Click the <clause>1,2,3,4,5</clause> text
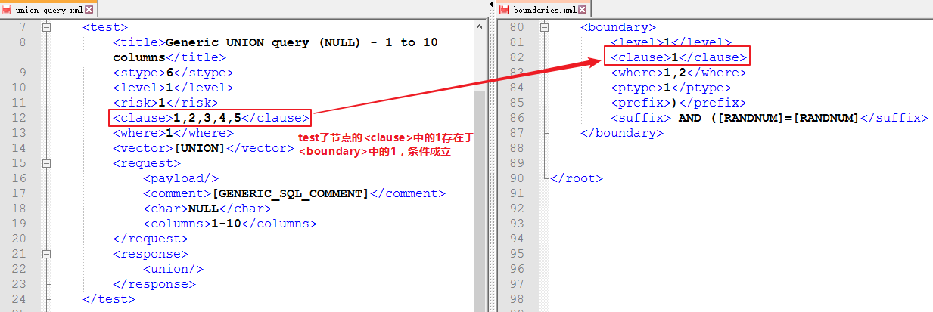 211,118
